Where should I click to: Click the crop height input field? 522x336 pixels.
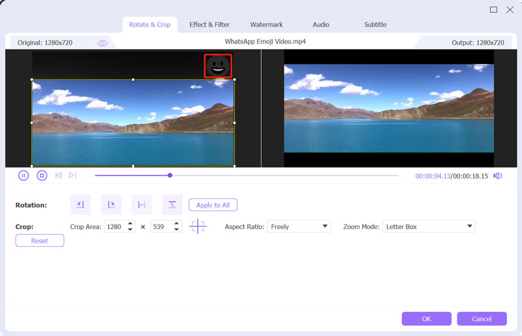tap(162, 226)
